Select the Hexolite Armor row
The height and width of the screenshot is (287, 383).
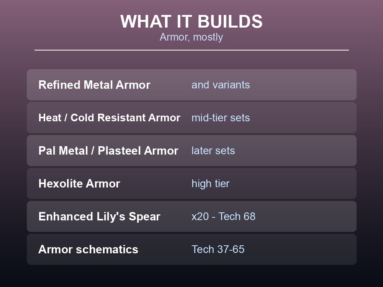pyautogui.click(x=191, y=184)
